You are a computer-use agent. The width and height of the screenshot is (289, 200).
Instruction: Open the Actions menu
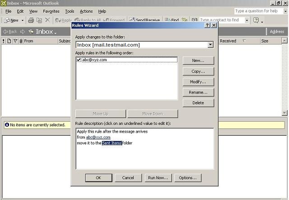(x=86, y=11)
